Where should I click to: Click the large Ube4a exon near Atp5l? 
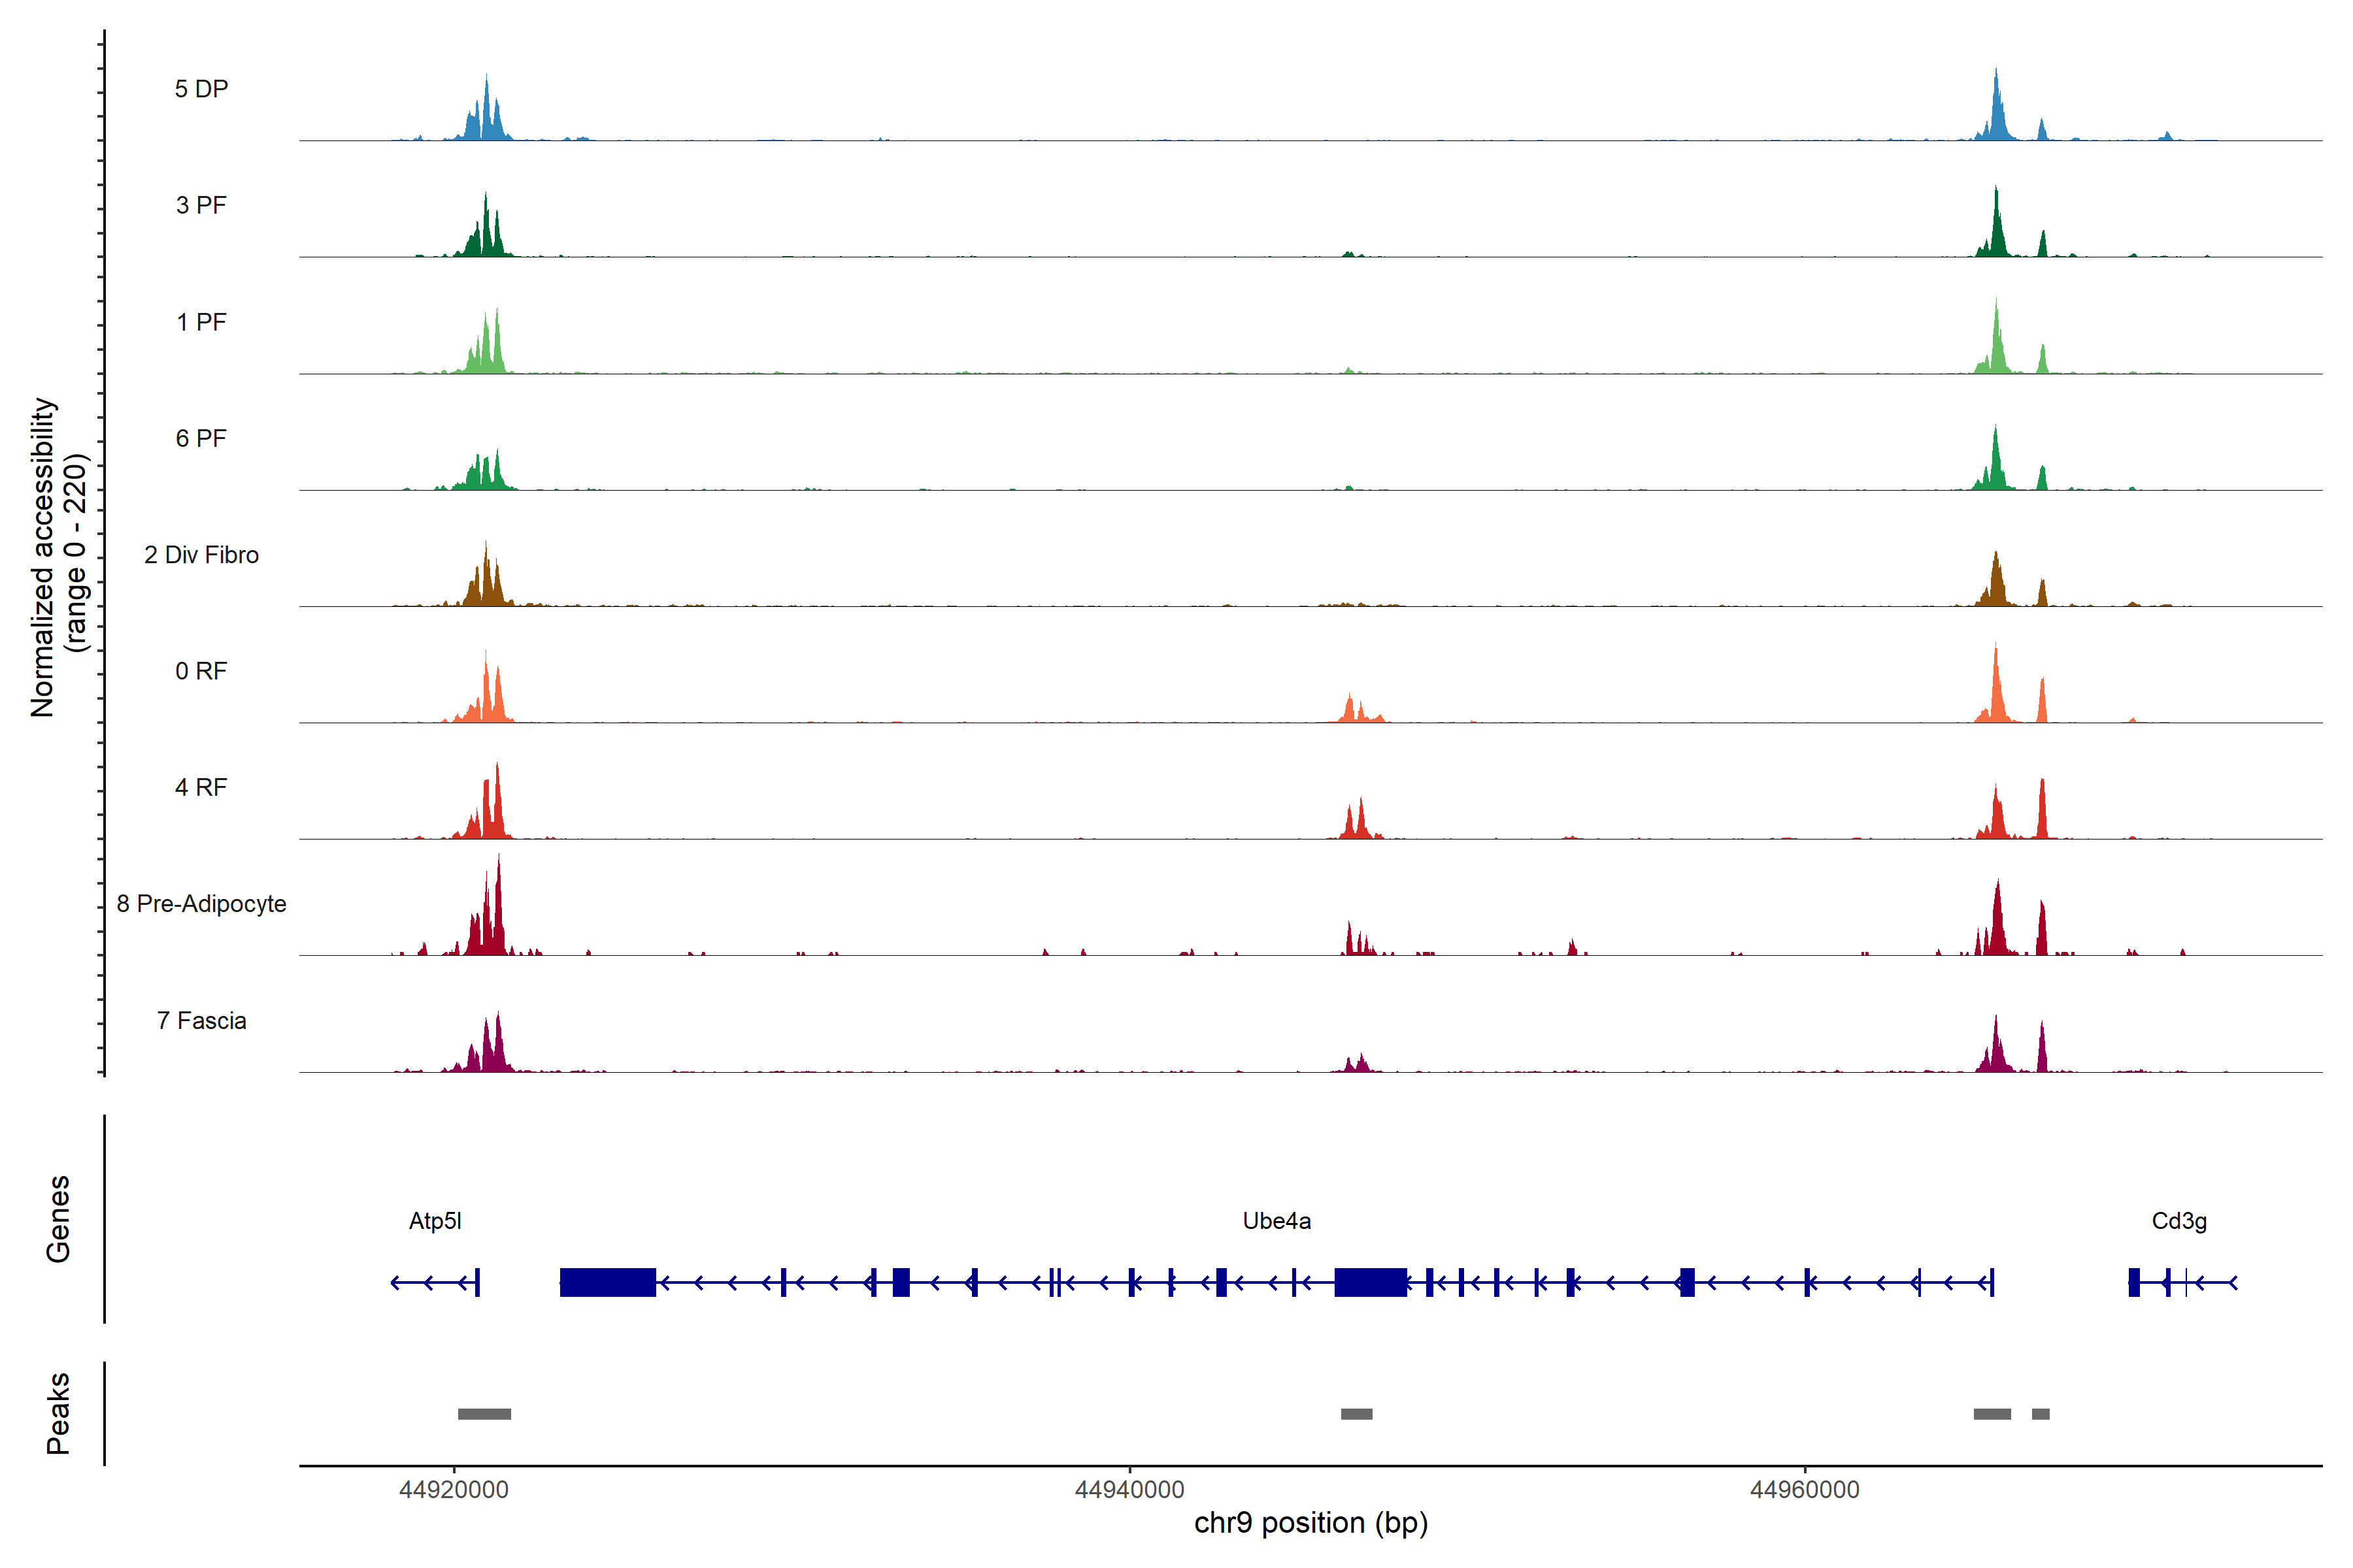(x=607, y=1282)
